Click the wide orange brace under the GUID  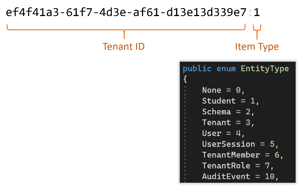click(x=126, y=31)
